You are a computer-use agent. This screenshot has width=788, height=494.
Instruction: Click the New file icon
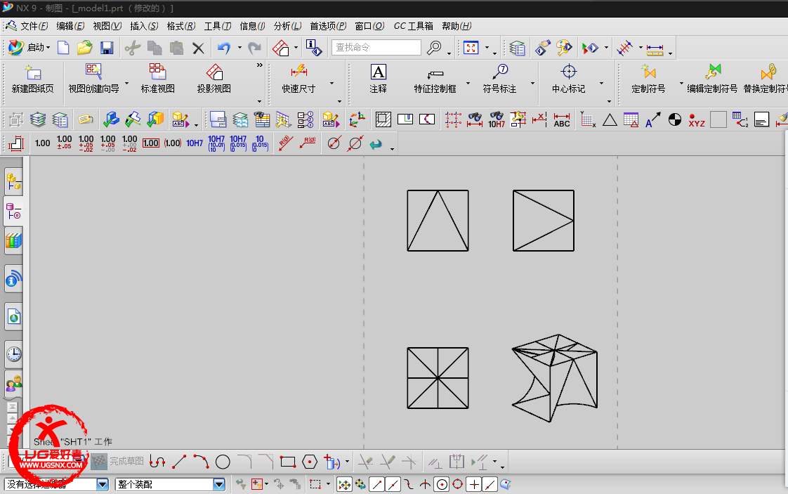(63, 48)
